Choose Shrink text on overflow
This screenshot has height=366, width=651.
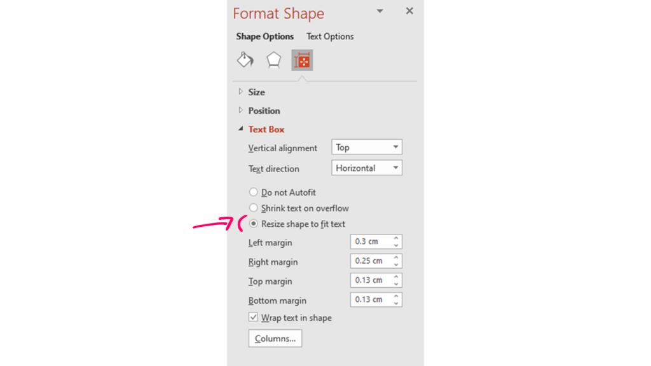[x=254, y=208]
